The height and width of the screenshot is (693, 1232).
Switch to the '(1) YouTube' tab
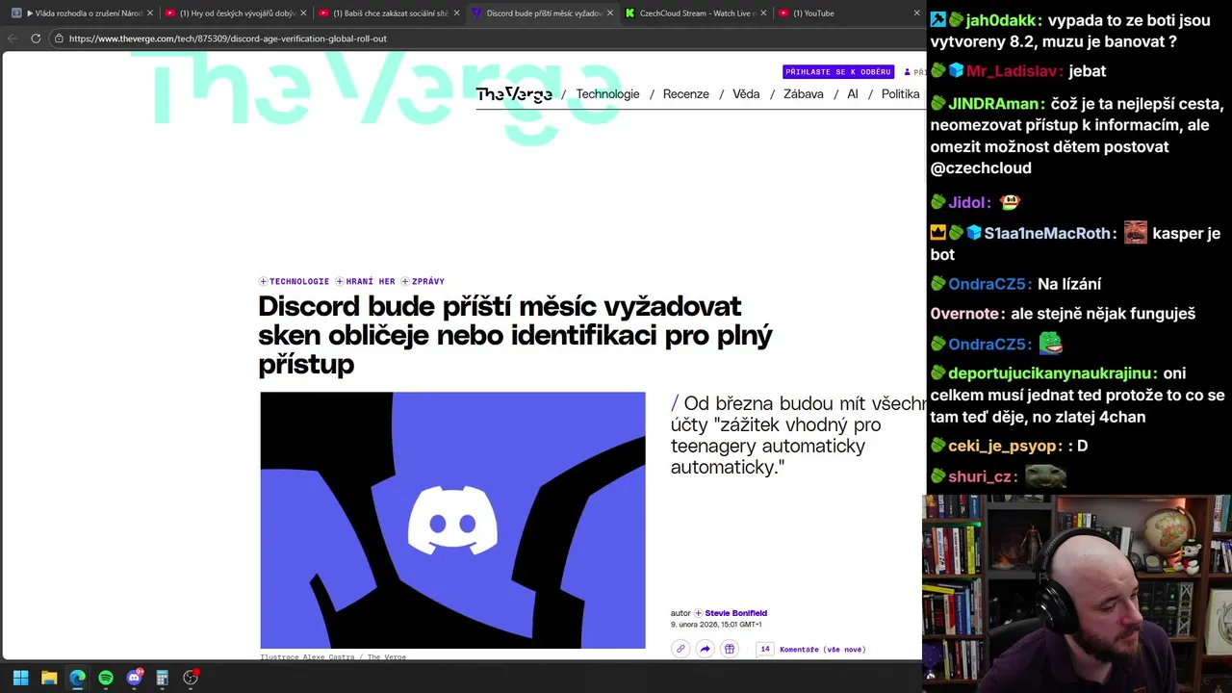pyautogui.click(x=848, y=13)
